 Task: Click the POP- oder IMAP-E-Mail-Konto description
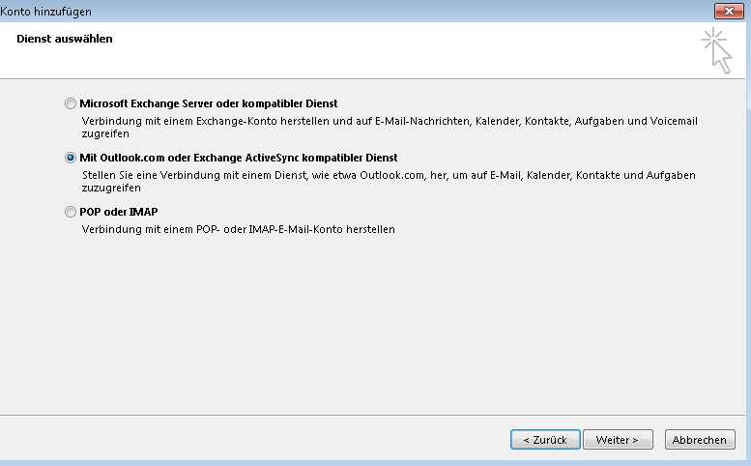tap(238, 229)
